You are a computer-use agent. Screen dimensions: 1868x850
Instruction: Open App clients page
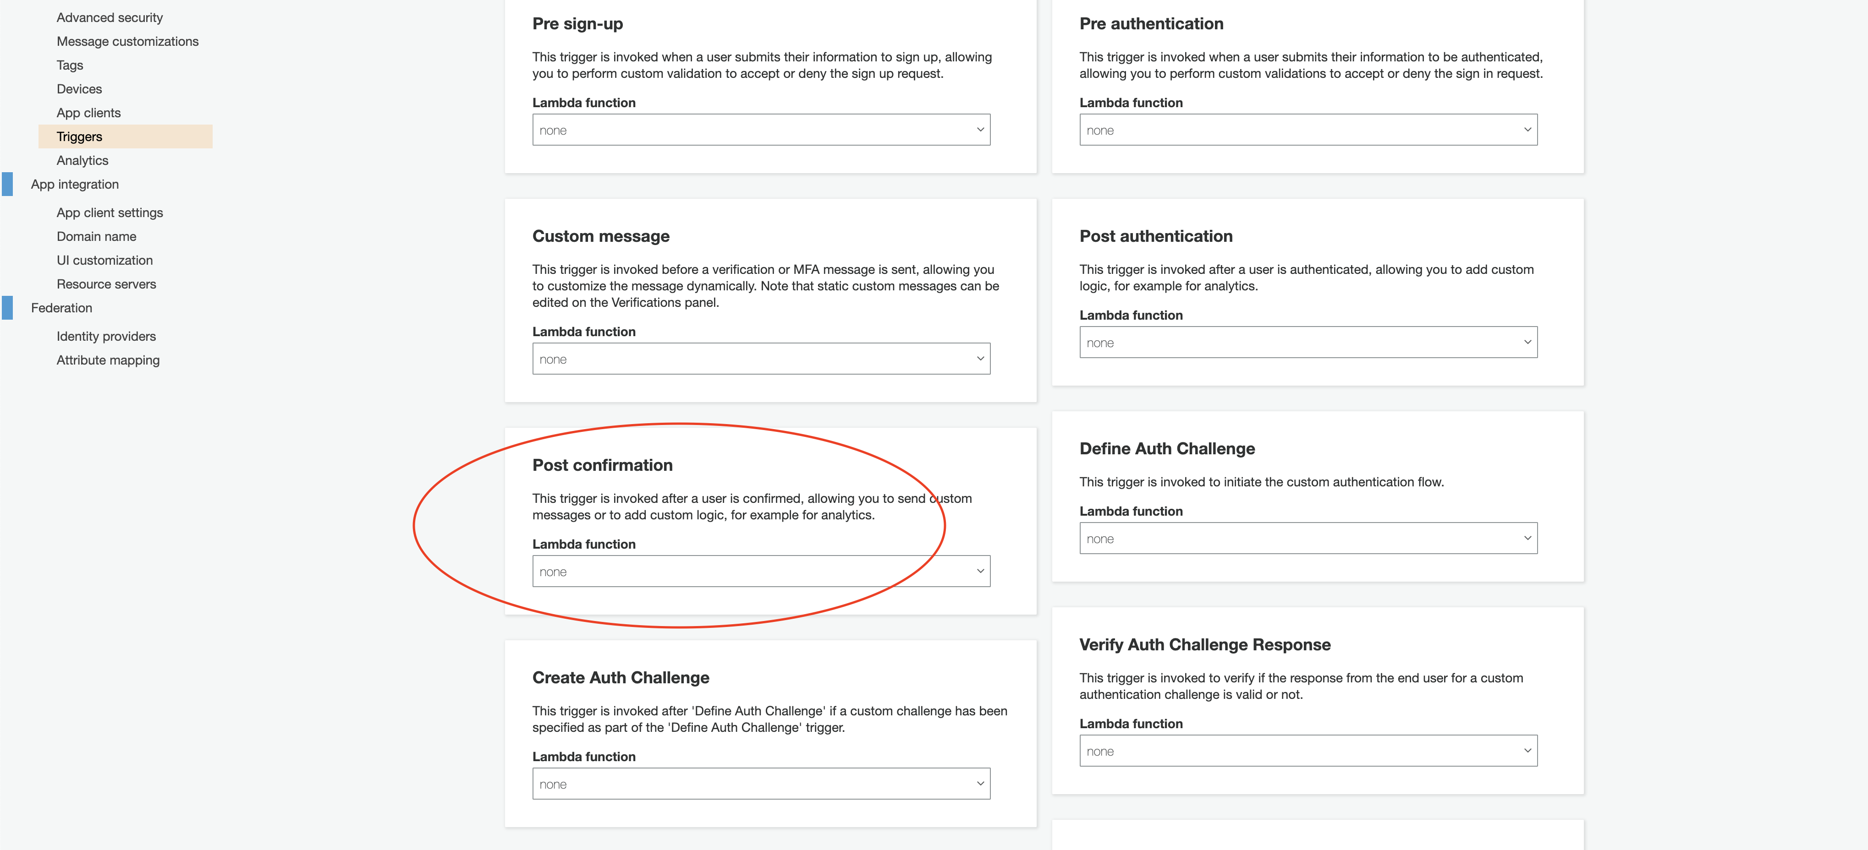[x=88, y=113]
